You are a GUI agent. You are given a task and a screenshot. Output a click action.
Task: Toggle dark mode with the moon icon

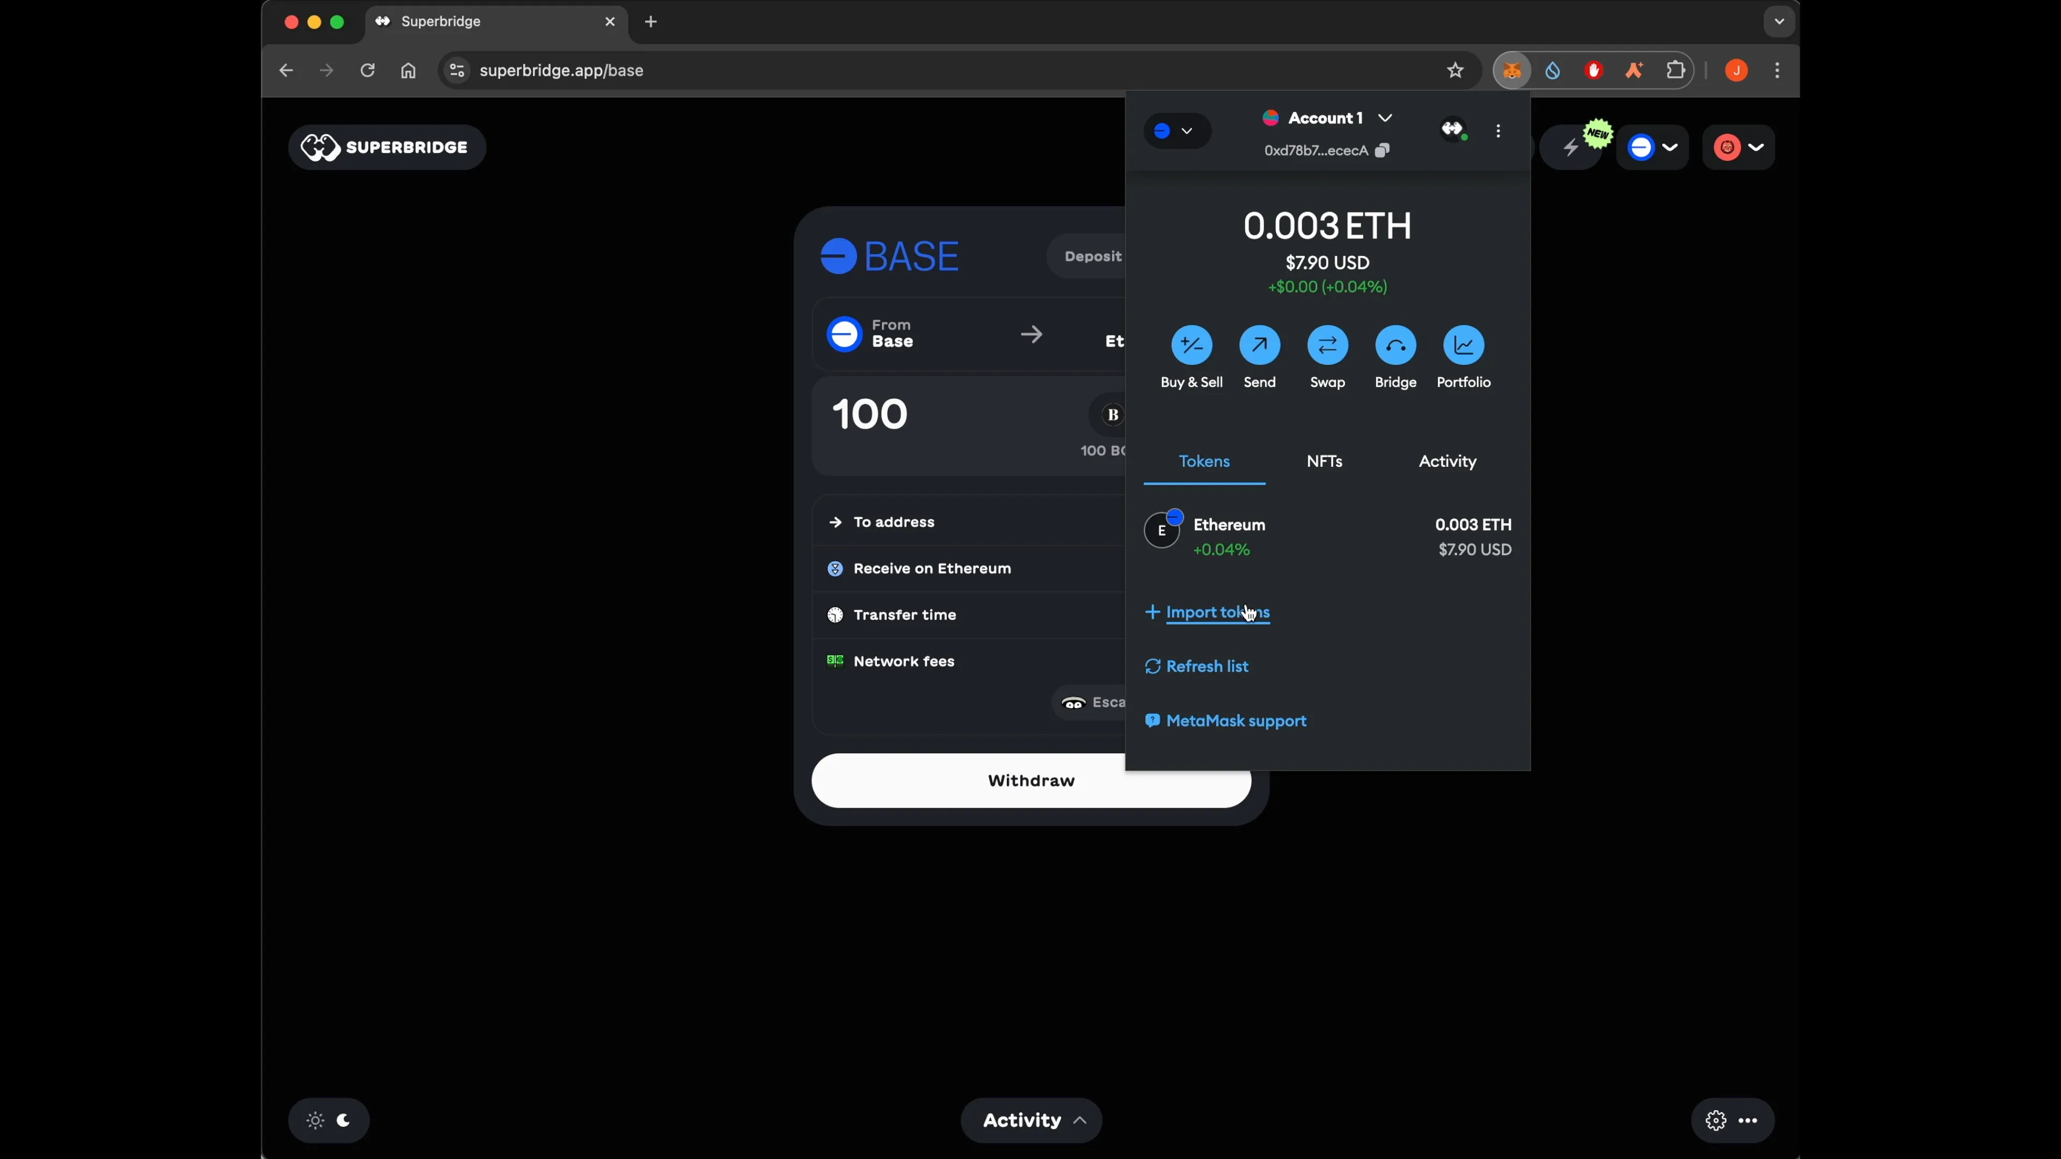point(344,1120)
